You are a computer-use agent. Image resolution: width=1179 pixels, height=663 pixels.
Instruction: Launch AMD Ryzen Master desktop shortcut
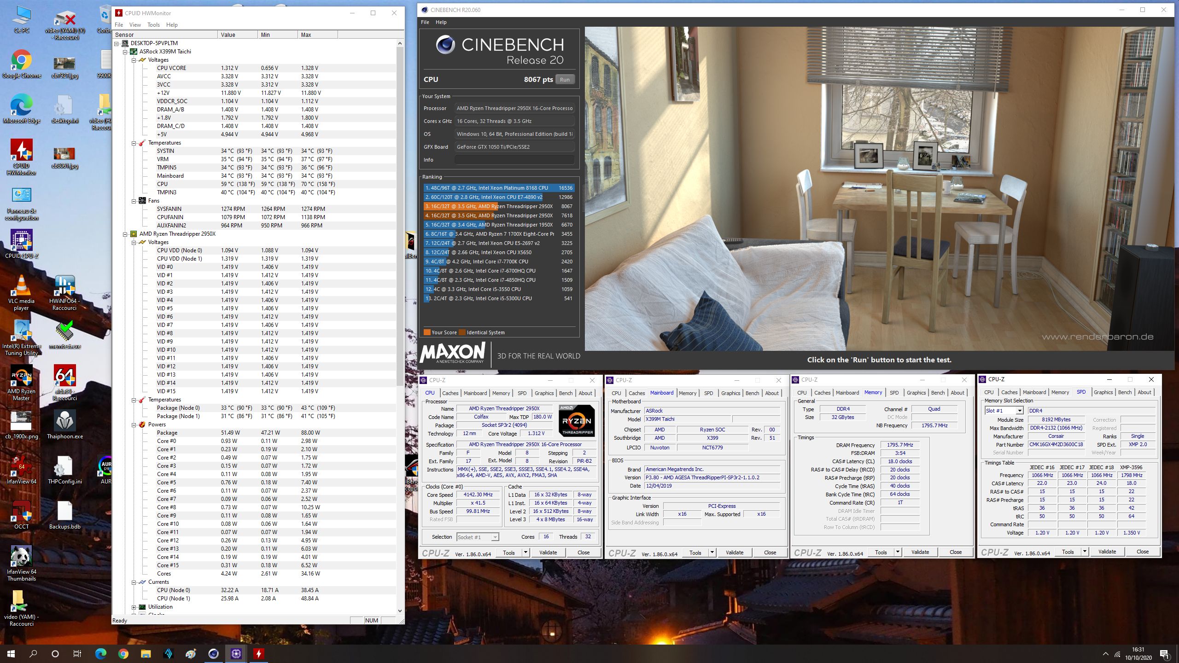pyautogui.click(x=22, y=383)
